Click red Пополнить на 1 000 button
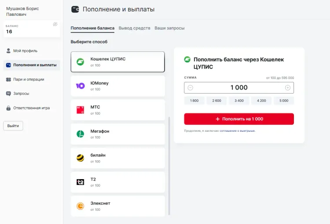Screen dimensions: 330x224 pyautogui.click(x=239, y=119)
